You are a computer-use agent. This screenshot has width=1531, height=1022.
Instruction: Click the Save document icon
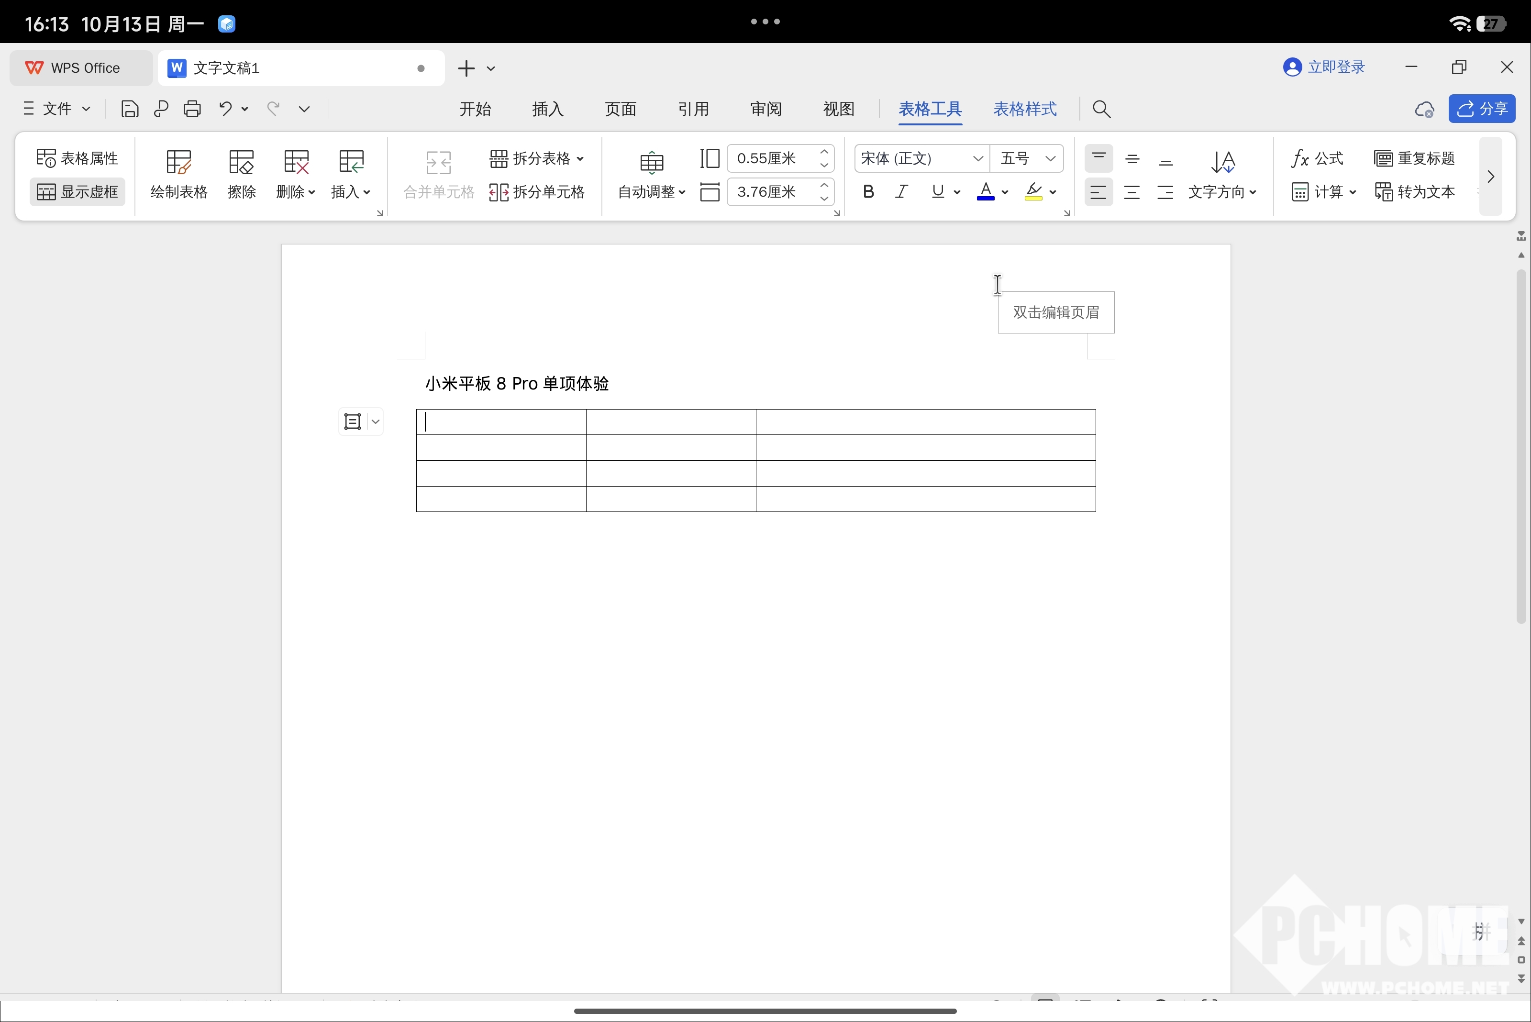[130, 109]
